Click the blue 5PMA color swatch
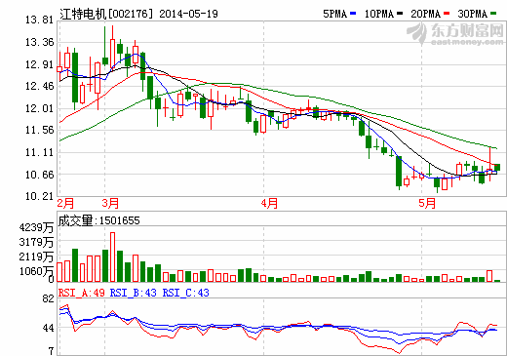Image resolution: width=507 pixels, height=356 pixels. coord(353,14)
